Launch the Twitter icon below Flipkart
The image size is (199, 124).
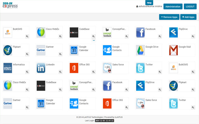pyautogui.click(x=174, y=104)
